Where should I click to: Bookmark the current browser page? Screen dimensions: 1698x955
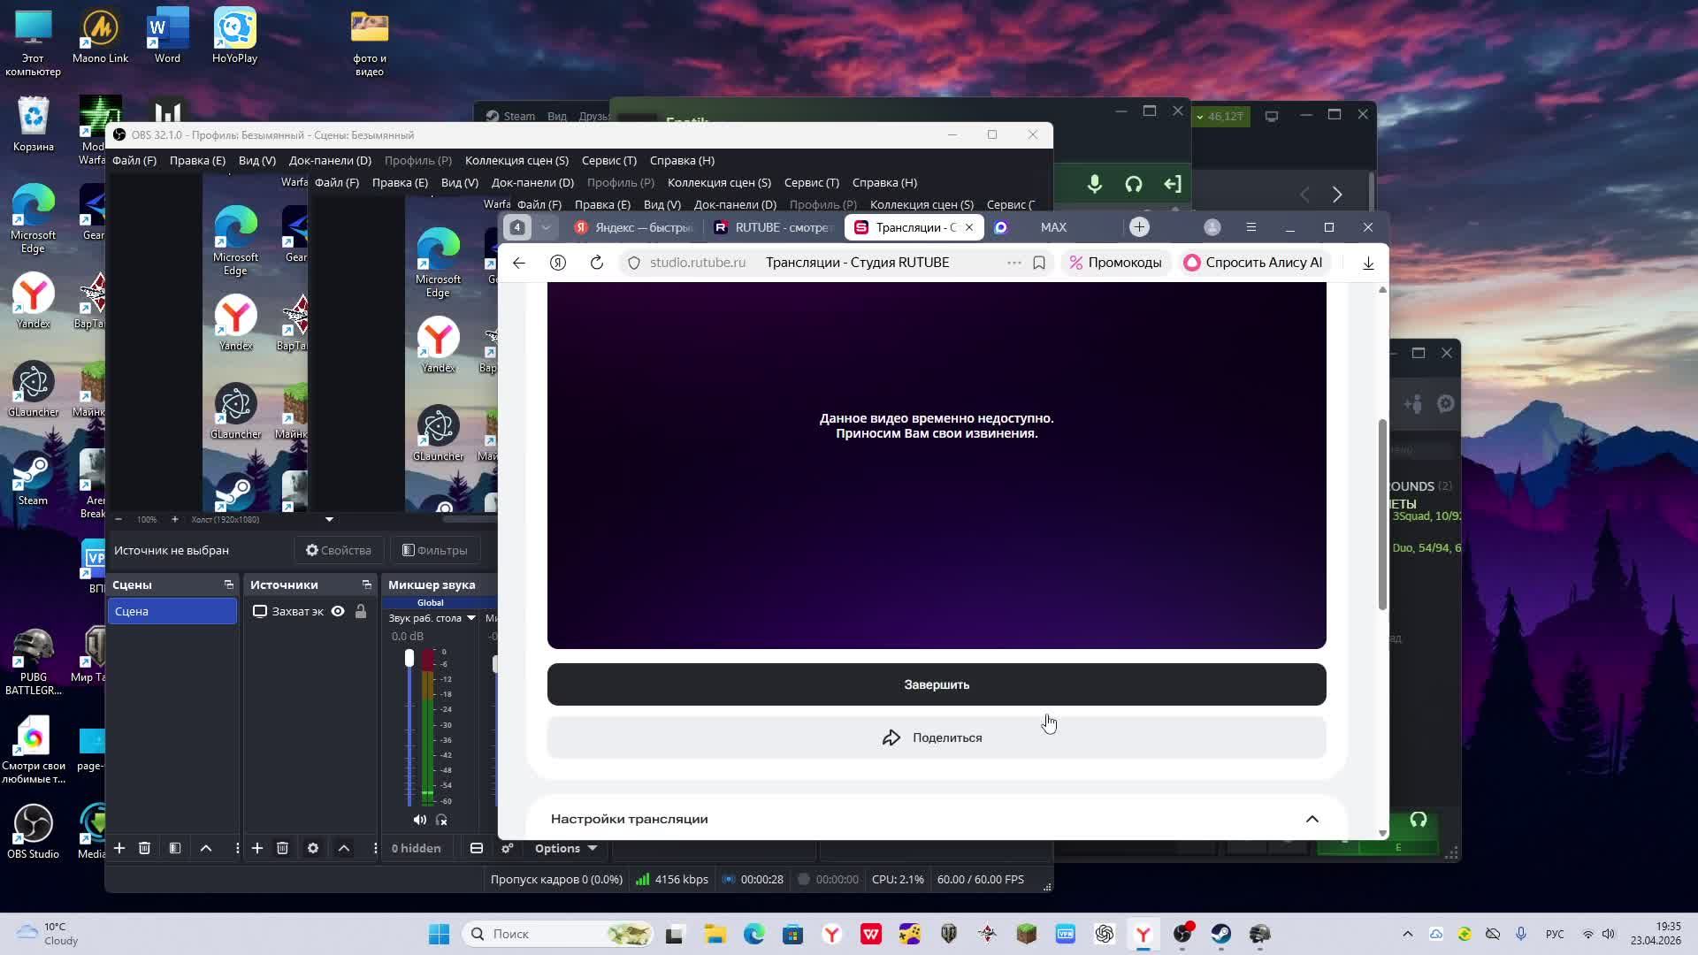coord(1039,263)
